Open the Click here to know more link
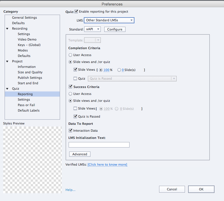224x201 pixels. [107, 164]
